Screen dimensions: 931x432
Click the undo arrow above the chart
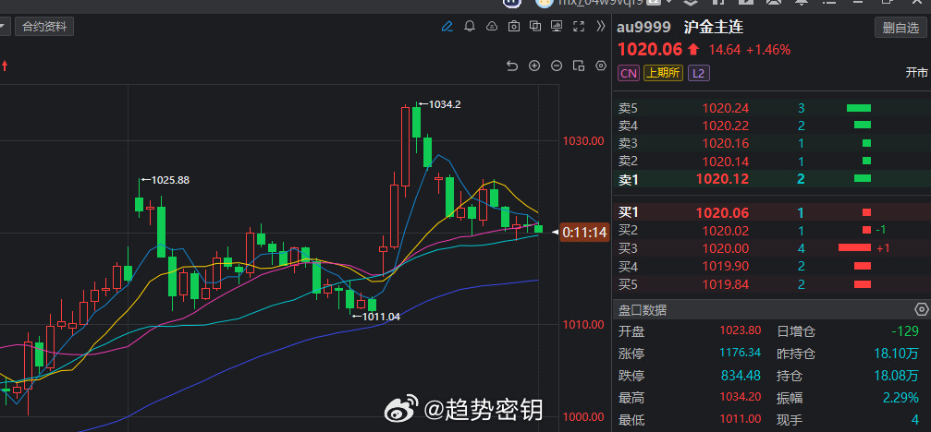512,66
